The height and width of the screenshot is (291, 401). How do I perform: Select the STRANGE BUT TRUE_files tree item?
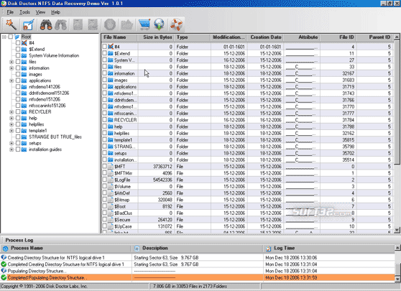(x=55, y=137)
